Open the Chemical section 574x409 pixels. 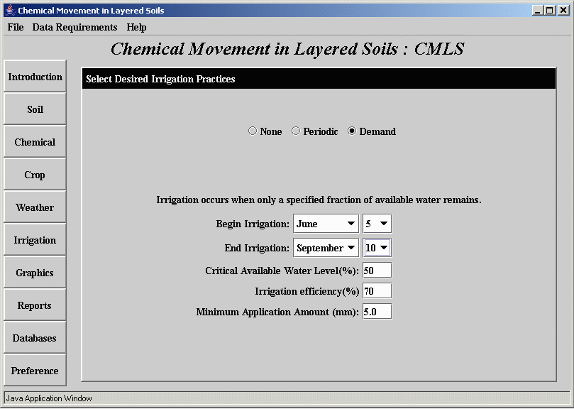(35, 141)
